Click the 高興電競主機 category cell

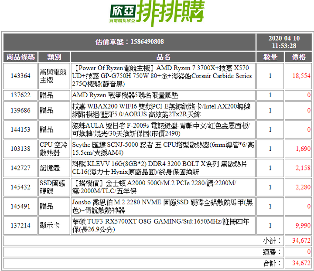coord(54,76)
